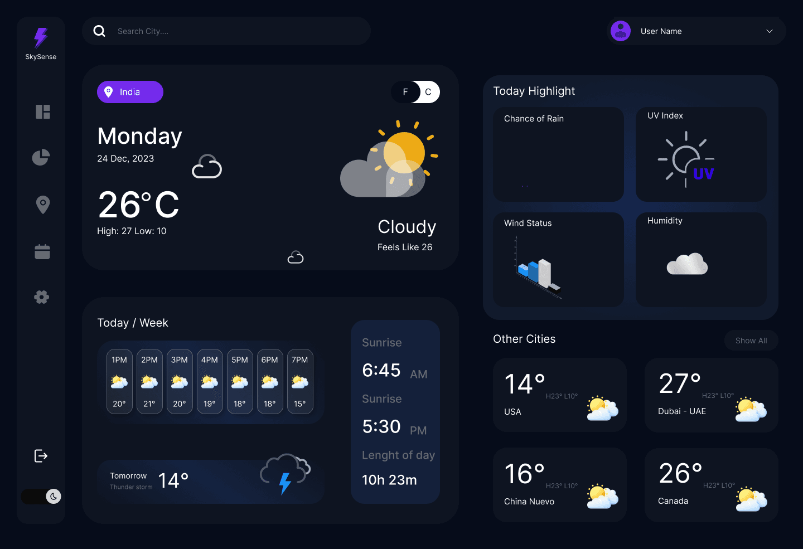
Task: Open settings gear in sidebar
Action: pyautogui.click(x=42, y=297)
